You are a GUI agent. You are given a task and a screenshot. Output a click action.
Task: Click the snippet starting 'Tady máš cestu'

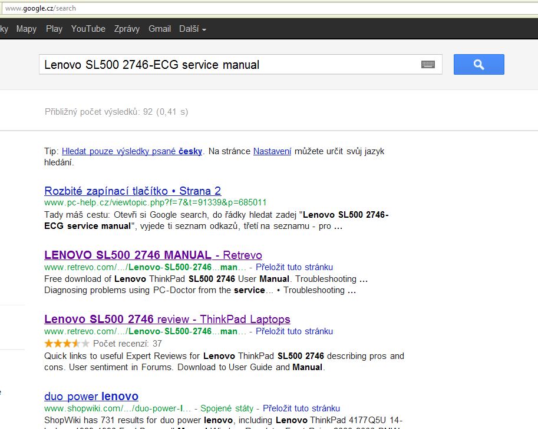(x=216, y=220)
